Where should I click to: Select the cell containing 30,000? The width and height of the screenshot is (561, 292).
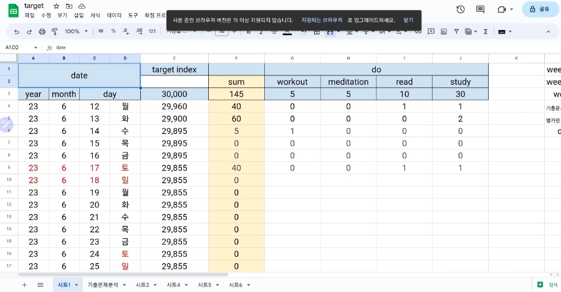coord(175,94)
